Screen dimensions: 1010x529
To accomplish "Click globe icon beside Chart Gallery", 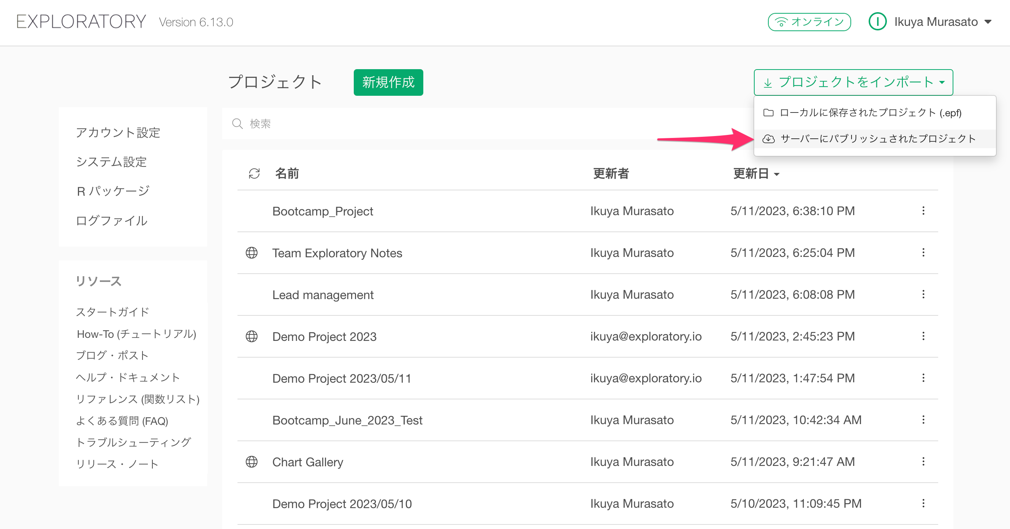I will pos(252,462).
